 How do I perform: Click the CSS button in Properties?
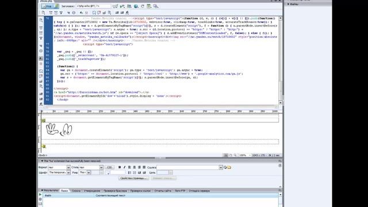coord(109,167)
